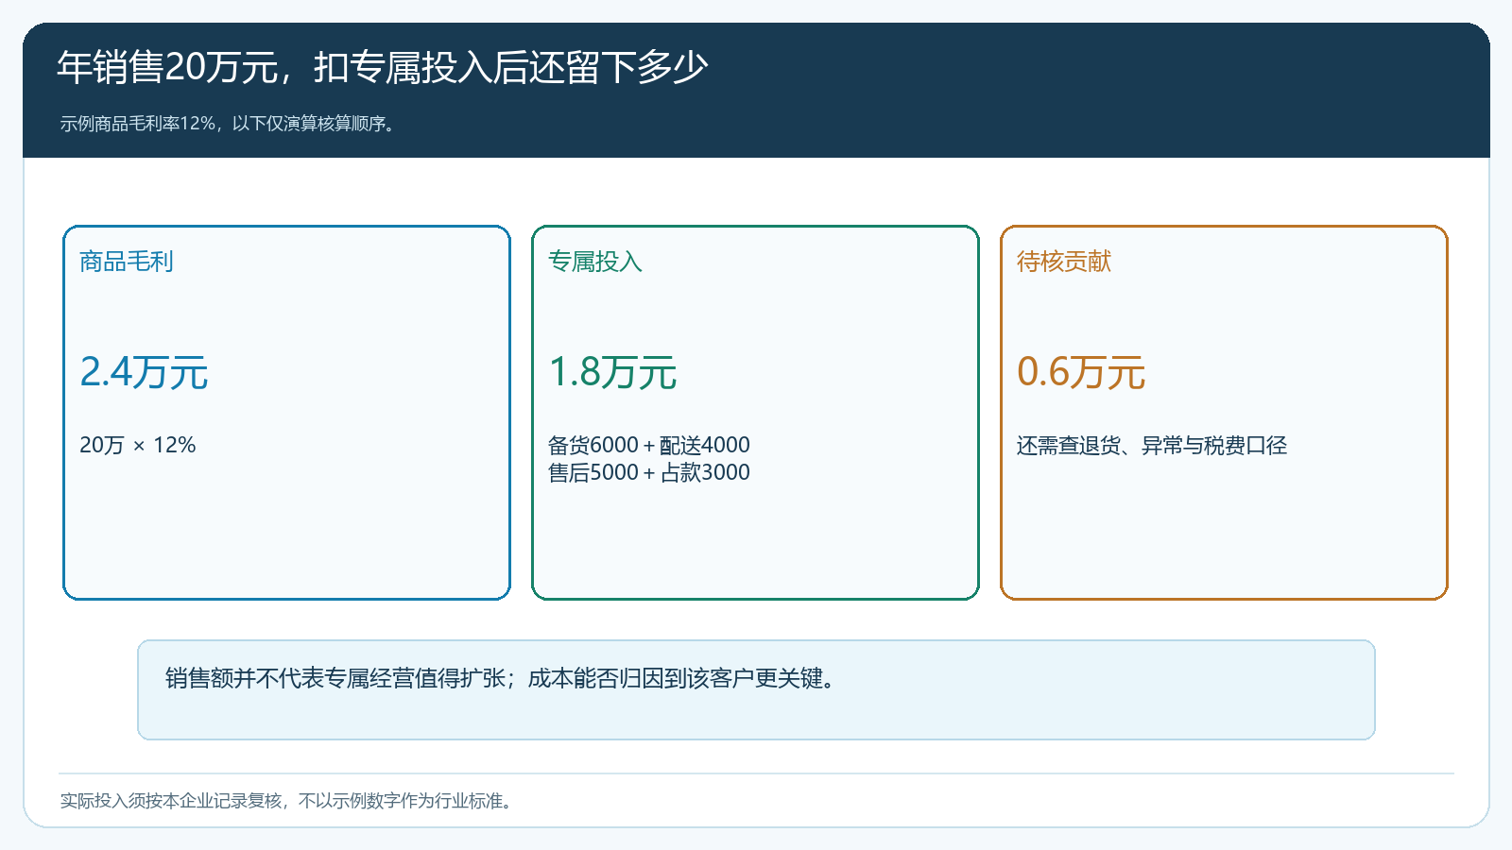Viewport: 1512px width, 850px height.
Task: Click the 商品毛利 card heading
Action: [x=127, y=262]
